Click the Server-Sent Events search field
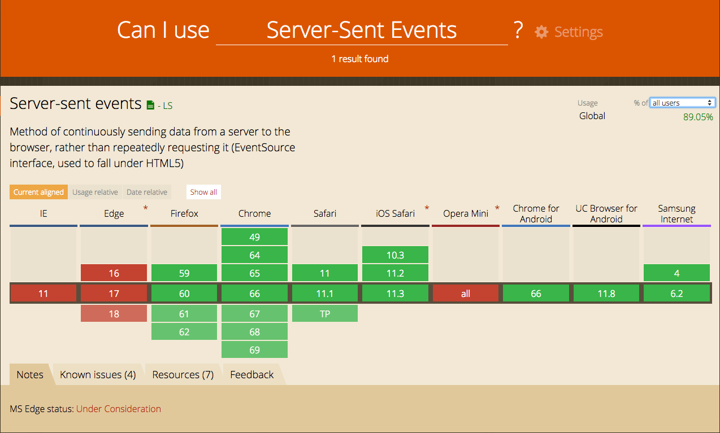720x433 pixels. click(x=362, y=30)
